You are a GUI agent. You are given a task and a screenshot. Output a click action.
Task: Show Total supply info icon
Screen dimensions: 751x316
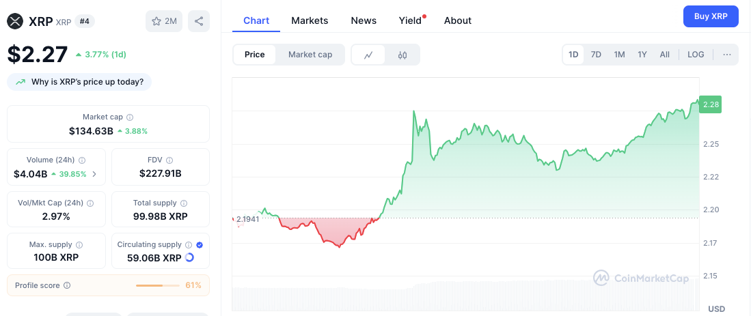[184, 203]
